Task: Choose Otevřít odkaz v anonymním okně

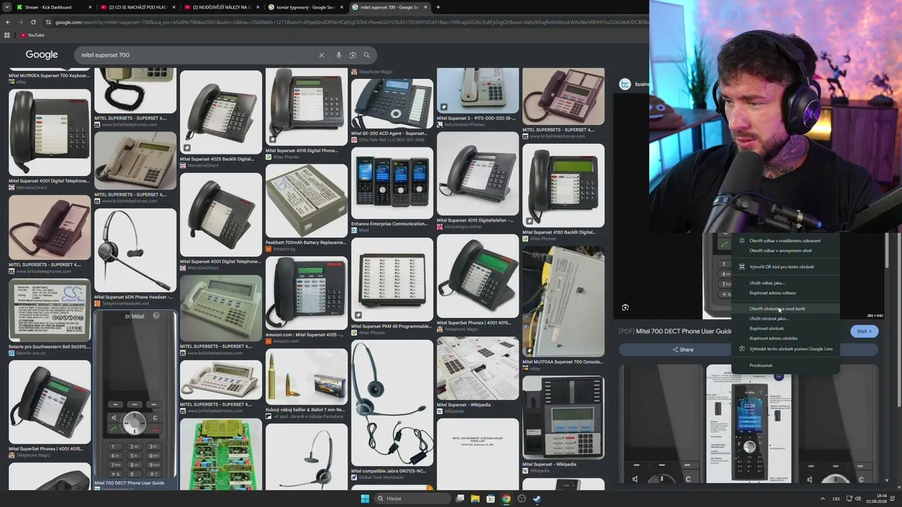Action: click(x=784, y=251)
